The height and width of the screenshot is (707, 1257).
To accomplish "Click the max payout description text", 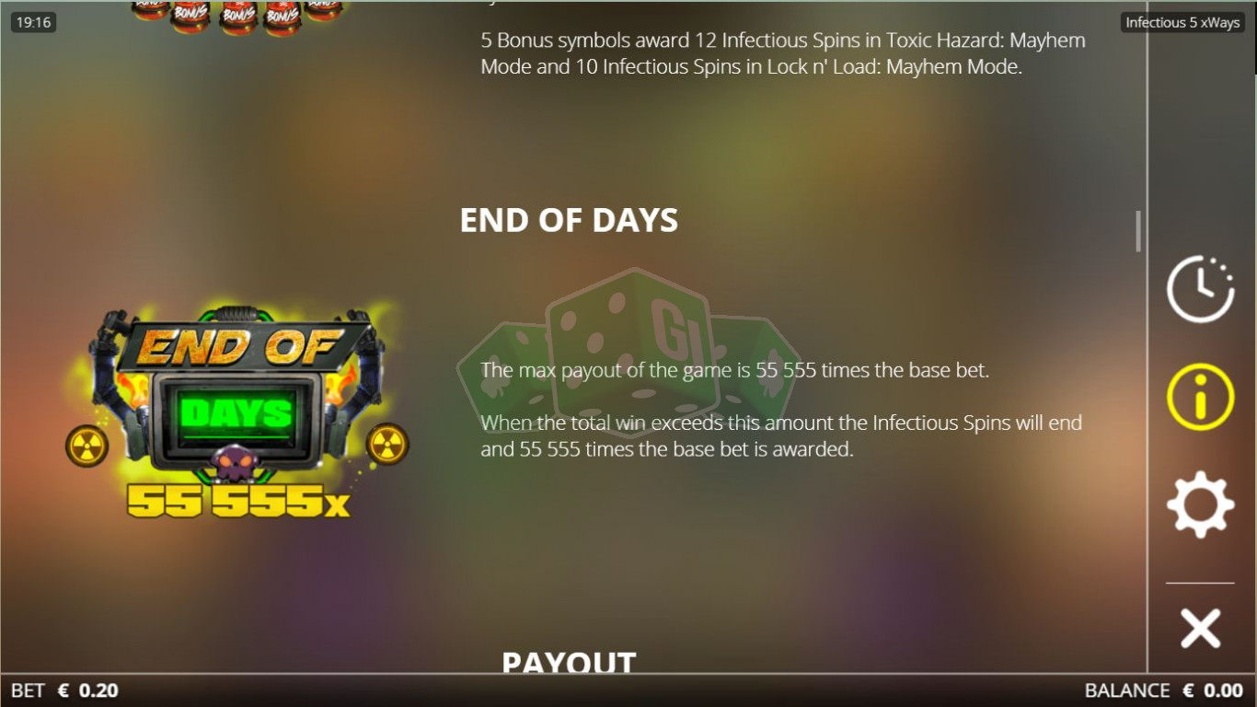I will [x=734, y=371].
